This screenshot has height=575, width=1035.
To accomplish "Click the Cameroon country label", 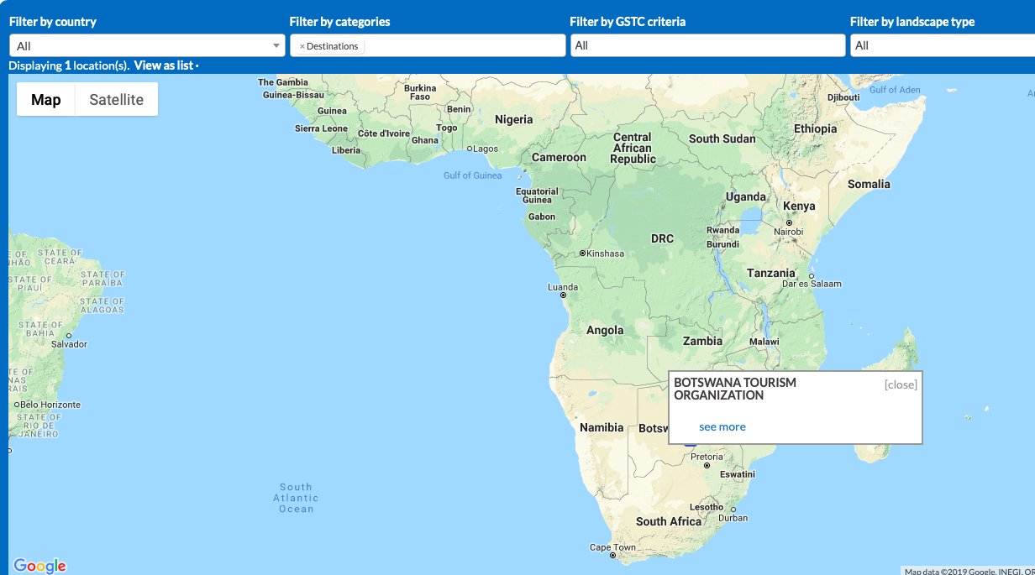I will (559, 157).
